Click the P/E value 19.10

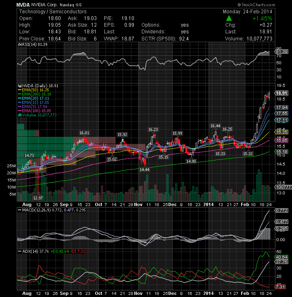128,18
